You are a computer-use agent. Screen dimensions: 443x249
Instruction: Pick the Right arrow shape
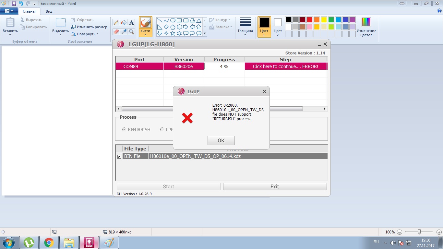(x=186, y=27)
